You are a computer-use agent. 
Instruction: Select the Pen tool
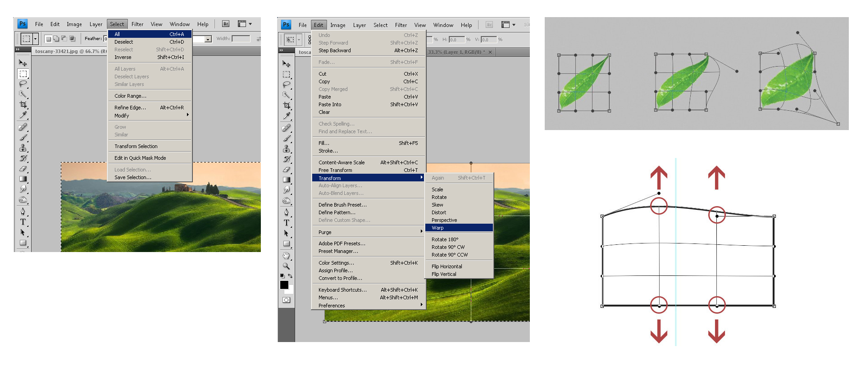tap(286, 212)
